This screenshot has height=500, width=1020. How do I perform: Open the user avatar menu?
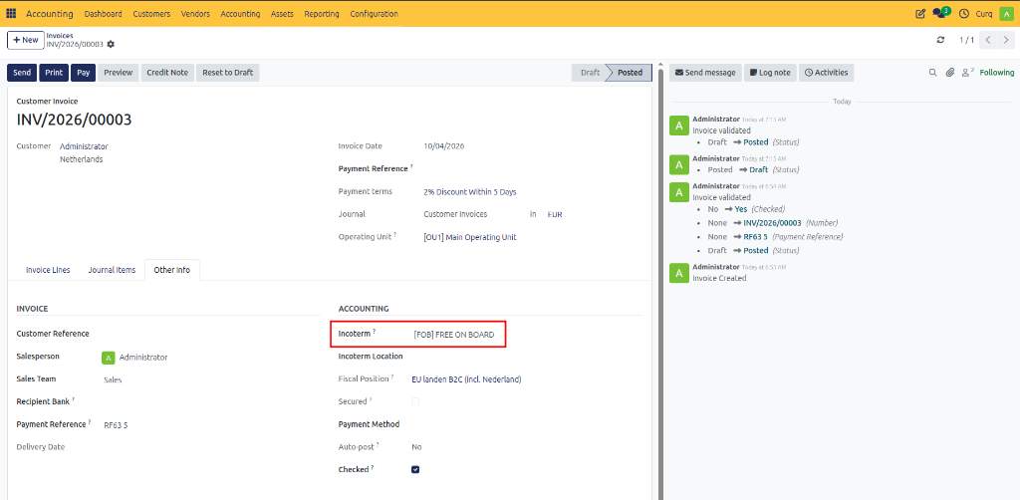tap(1004, 14)
